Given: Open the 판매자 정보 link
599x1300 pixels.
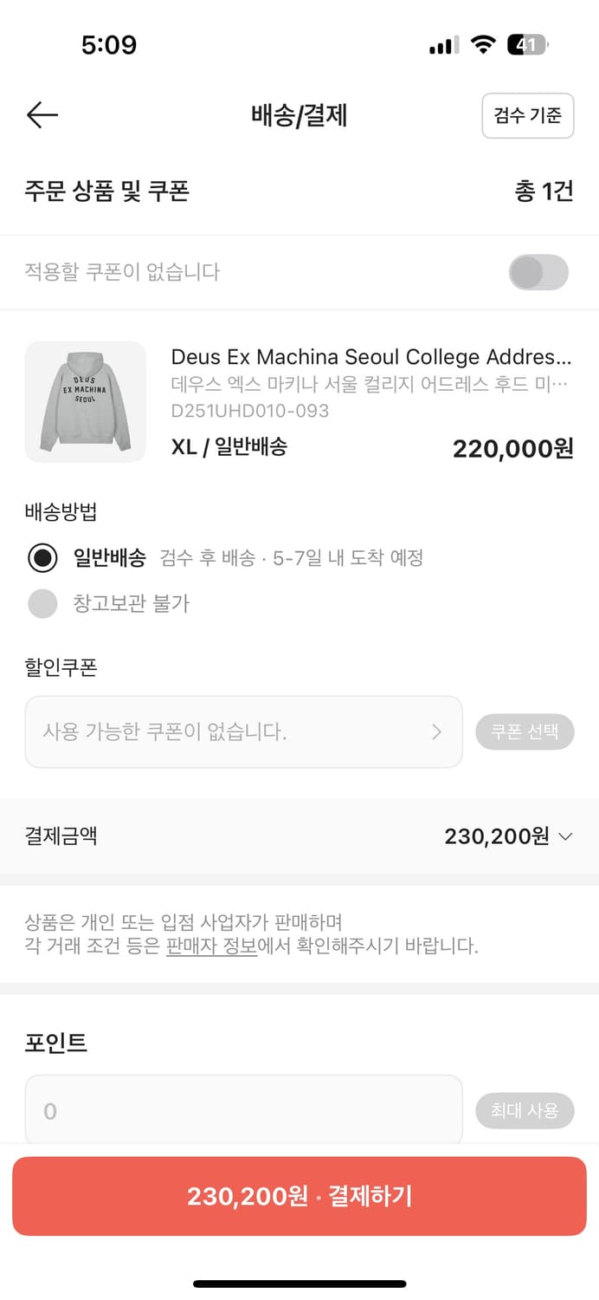Looking at the screenshot, I should [211, 946].
